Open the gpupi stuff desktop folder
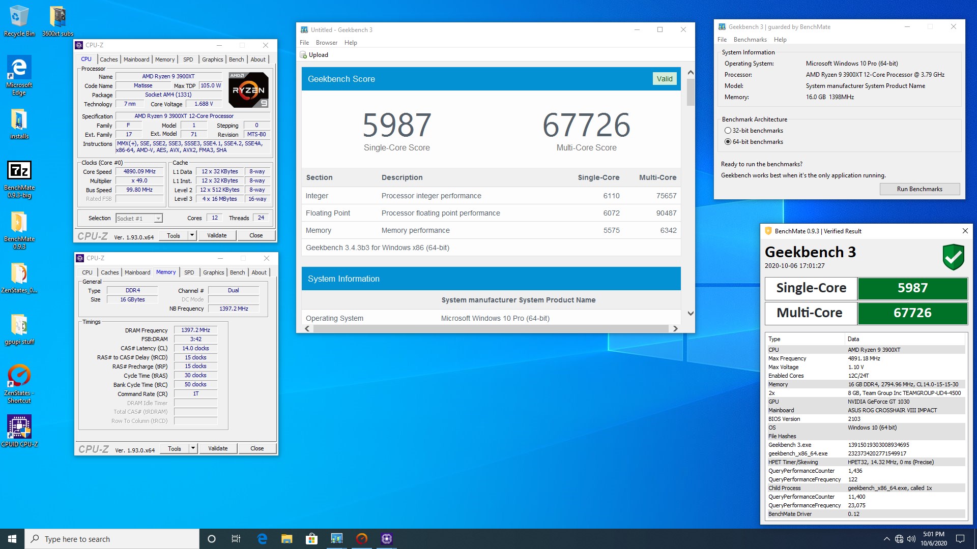This screenshot has width=977, height=549. pos(19,329)
